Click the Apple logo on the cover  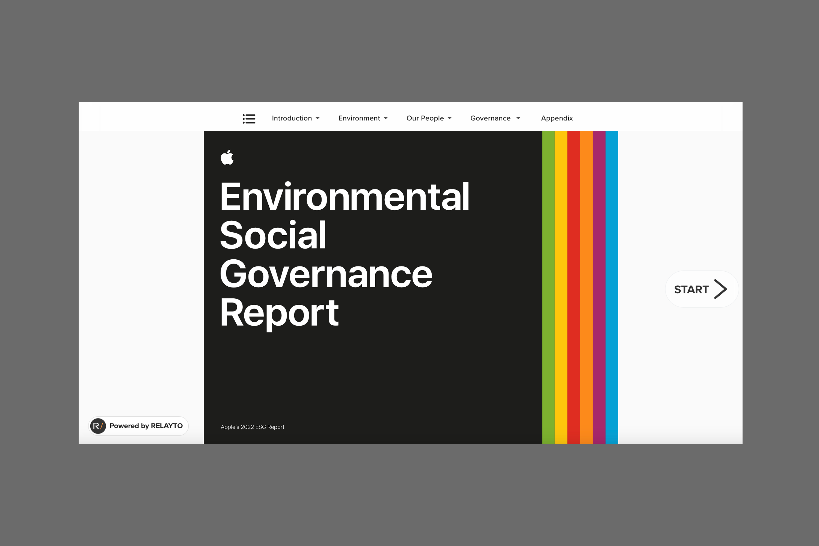[x=227, y=158]
